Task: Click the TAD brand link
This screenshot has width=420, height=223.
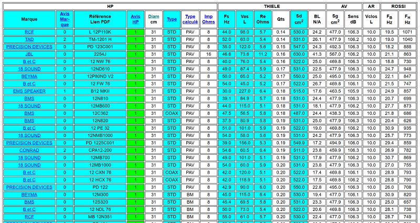Action: point(29,39)
